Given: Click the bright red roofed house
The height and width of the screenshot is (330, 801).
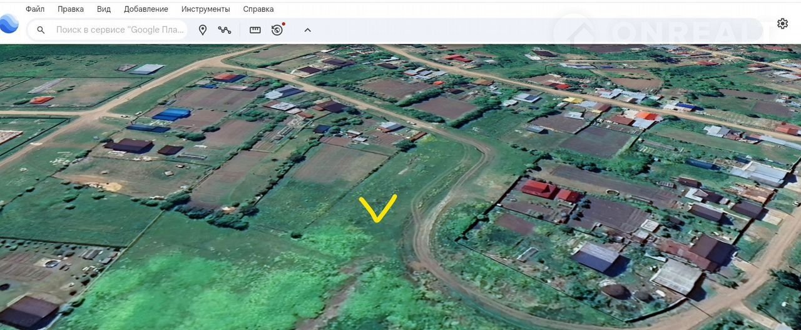Looking at the screenshot, I should [x=539, y=188].
